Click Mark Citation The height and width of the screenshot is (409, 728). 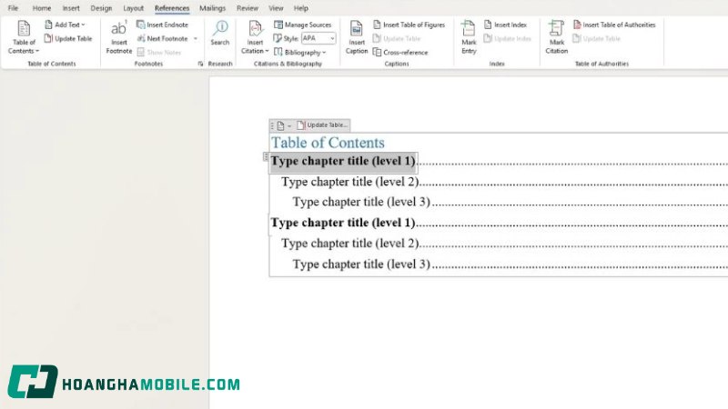pyautogui.click(x=556, y=37)
